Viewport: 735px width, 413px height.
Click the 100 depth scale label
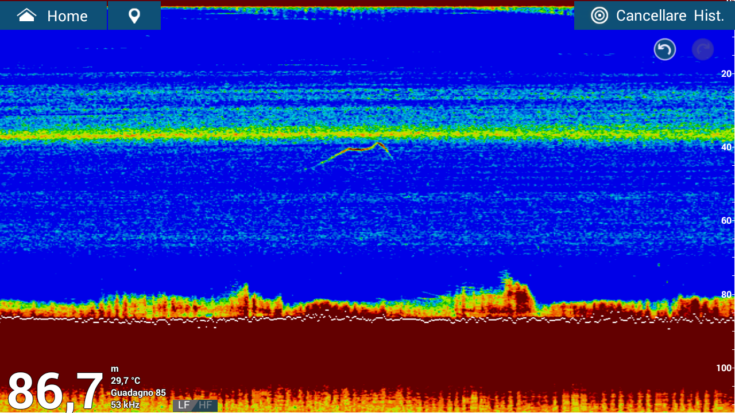coord(725,368)
